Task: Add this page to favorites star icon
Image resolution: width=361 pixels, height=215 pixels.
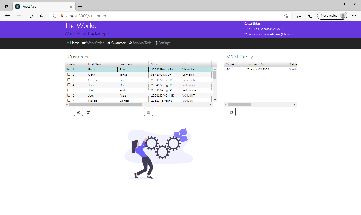Action: pos(286,16)
